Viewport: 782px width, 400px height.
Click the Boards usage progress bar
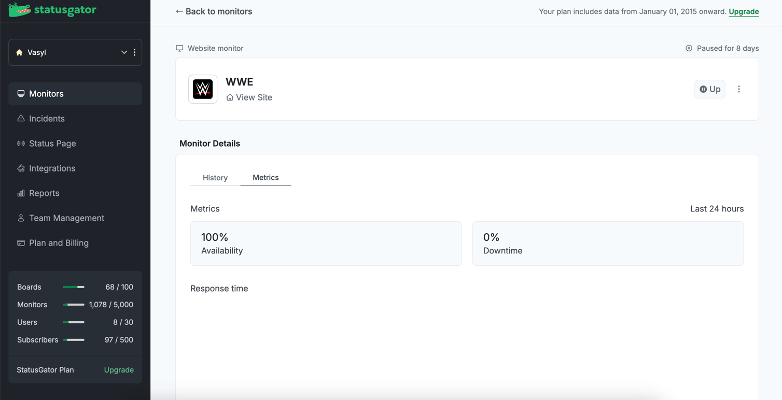[x=74, y=287]
